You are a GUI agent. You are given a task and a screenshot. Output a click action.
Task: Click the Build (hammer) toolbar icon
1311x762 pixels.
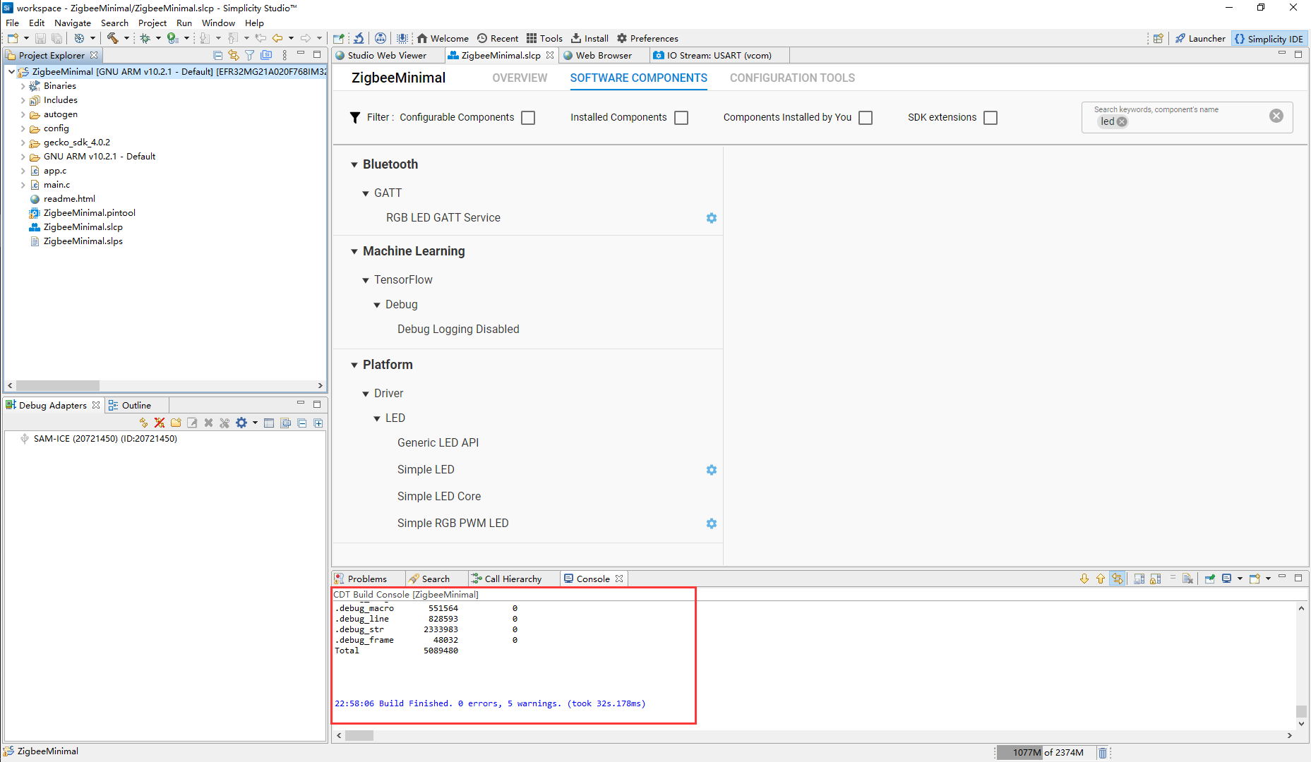tap(113, 38)
